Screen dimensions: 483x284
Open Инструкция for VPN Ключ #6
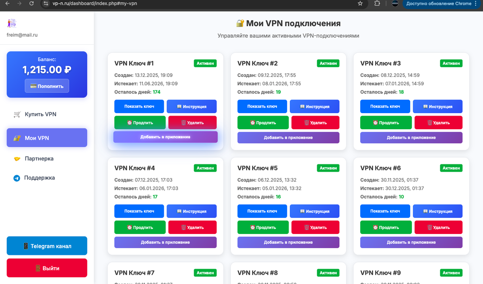[x=438, y=211]
